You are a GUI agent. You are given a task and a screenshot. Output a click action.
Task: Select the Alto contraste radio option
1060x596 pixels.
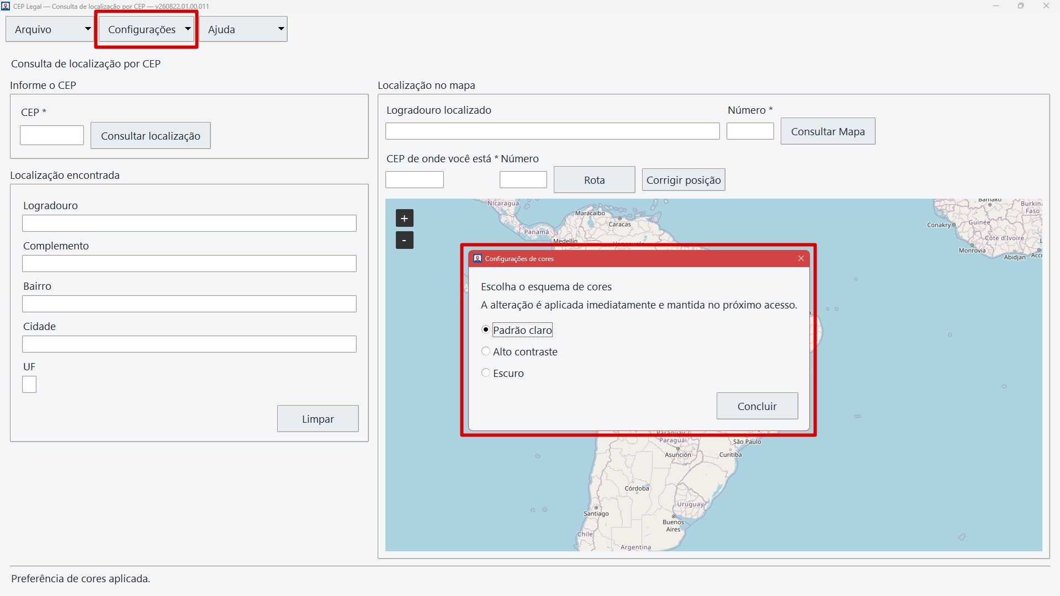click(519, 352)
